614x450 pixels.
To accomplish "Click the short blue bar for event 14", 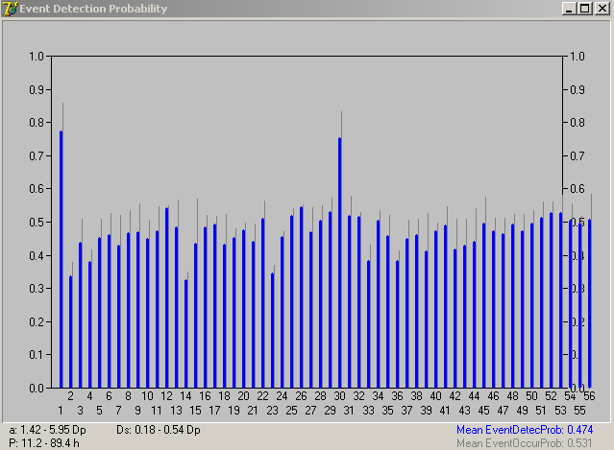I will coord(186,334).
